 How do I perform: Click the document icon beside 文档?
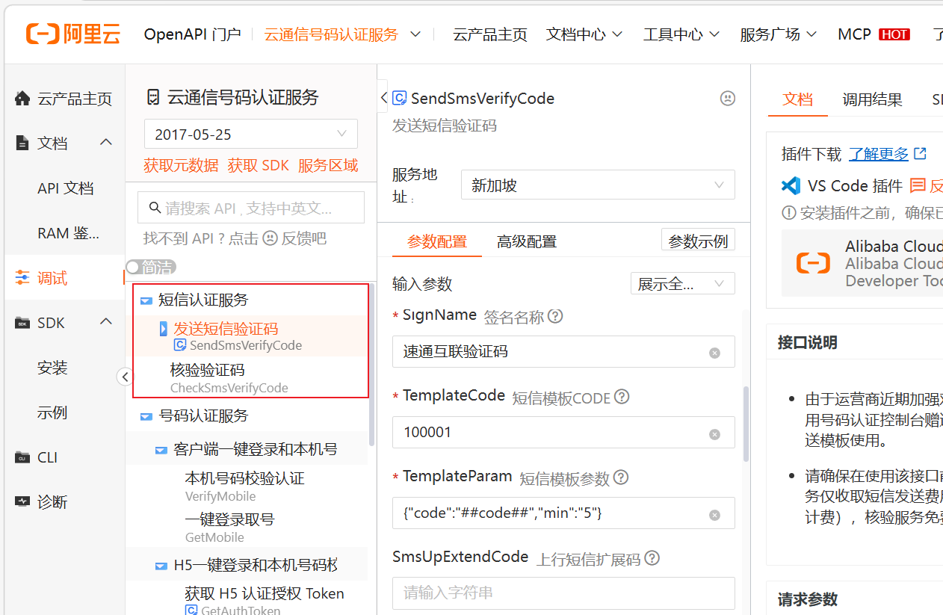coord(22,143)
